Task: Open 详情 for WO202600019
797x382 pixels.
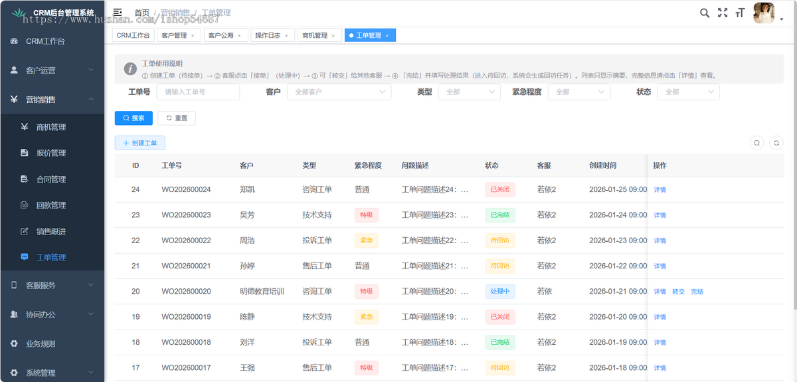Action: (660, 317)
